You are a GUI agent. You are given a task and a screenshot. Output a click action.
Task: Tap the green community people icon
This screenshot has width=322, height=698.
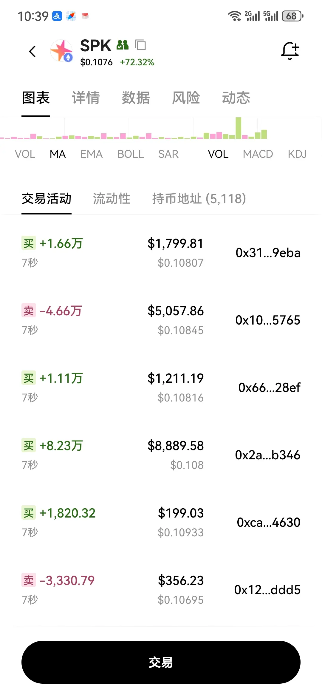pos(123,45)
